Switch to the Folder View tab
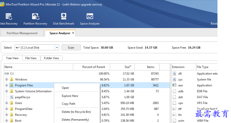The image size is (231, 123). click(51, 58)
